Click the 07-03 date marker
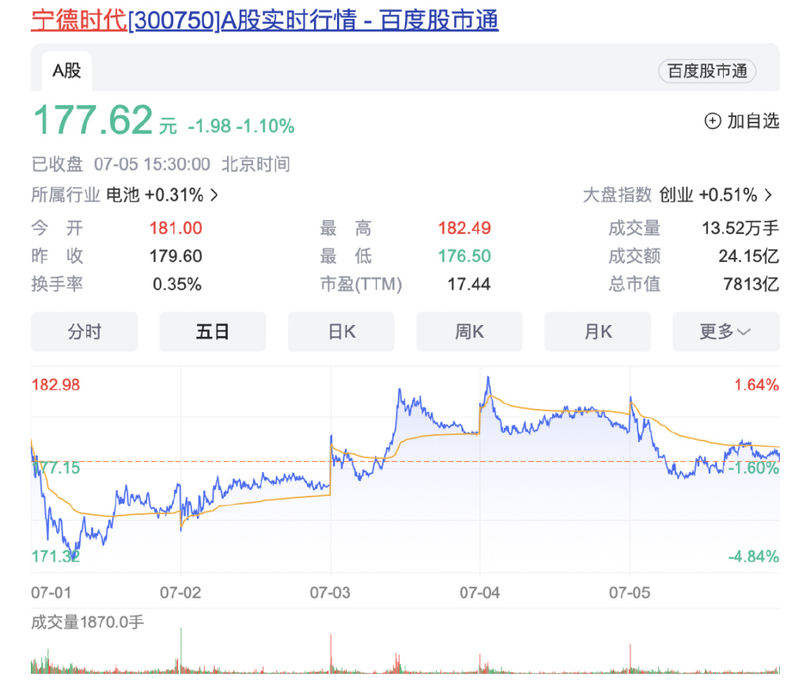810x692 pixels. point(330,593)
